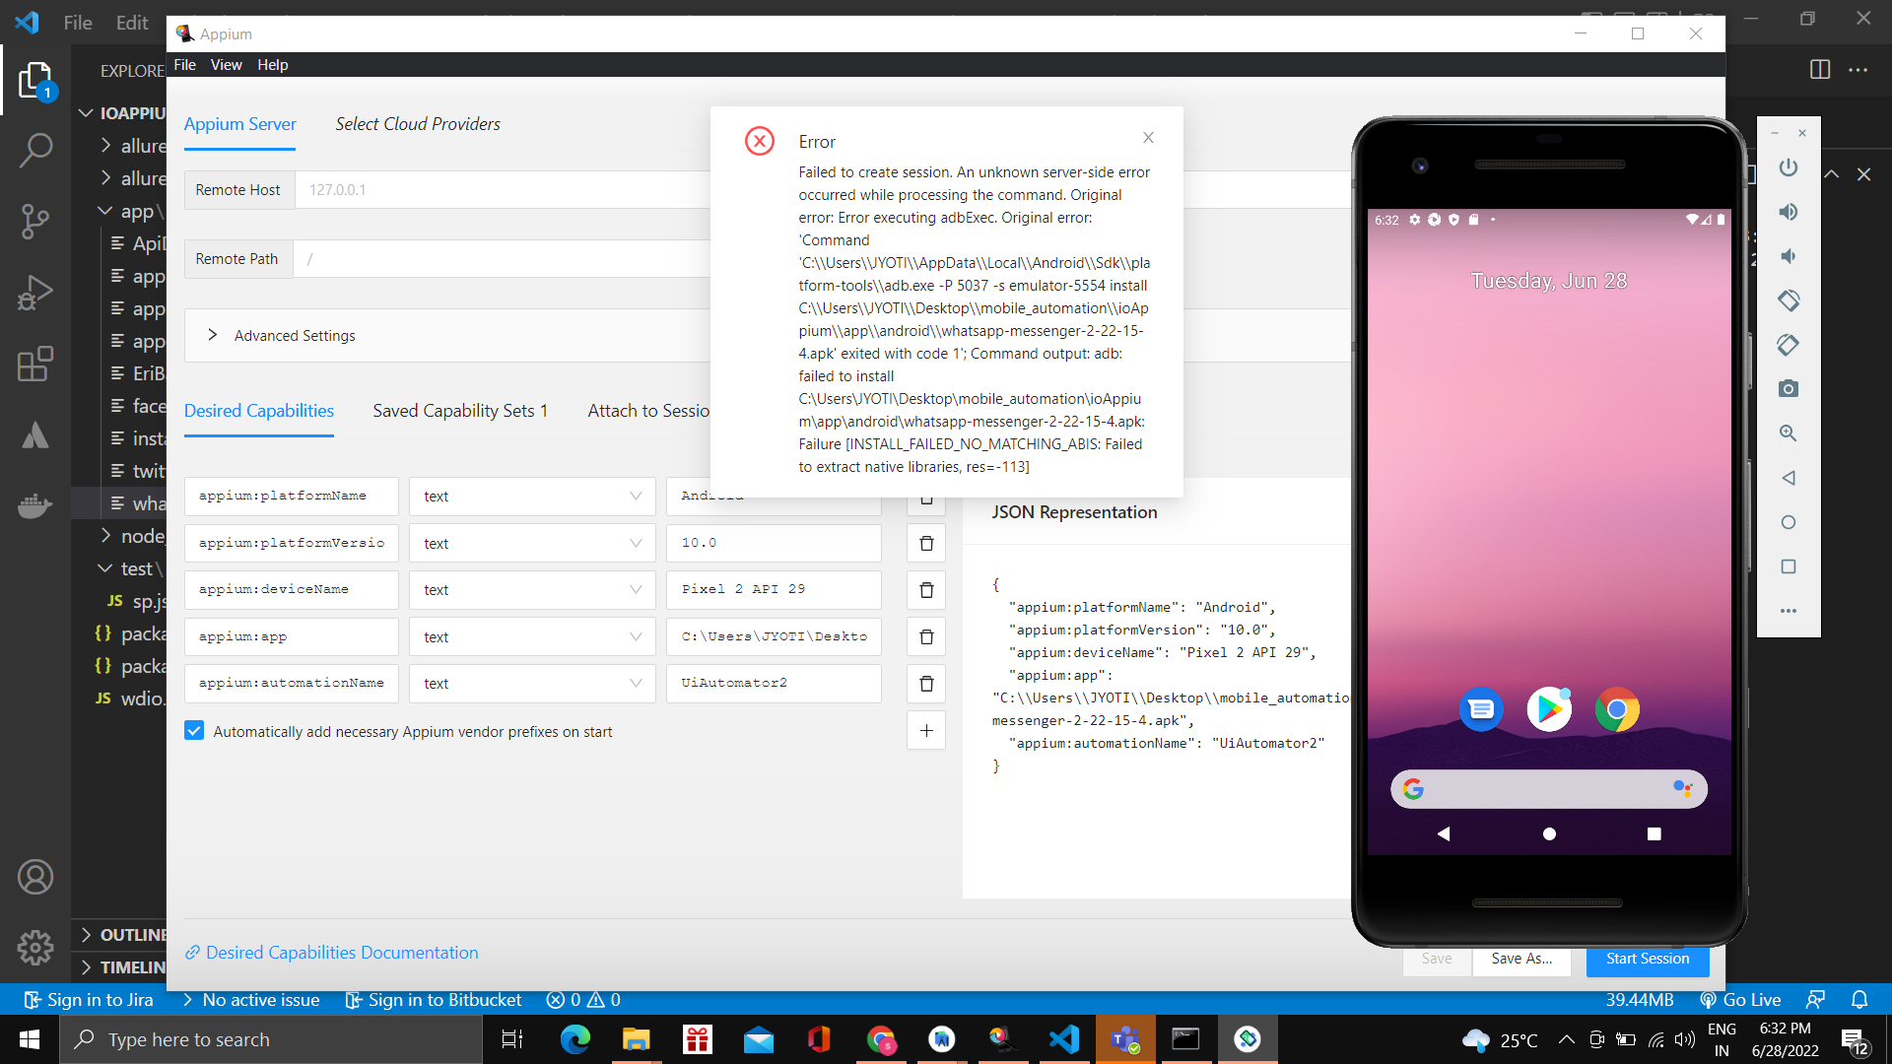Add a new capability row

click(926, 731)
